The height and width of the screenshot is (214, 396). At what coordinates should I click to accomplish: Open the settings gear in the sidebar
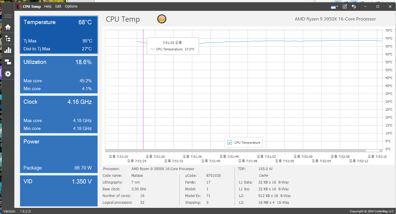(x=8, y=74)
